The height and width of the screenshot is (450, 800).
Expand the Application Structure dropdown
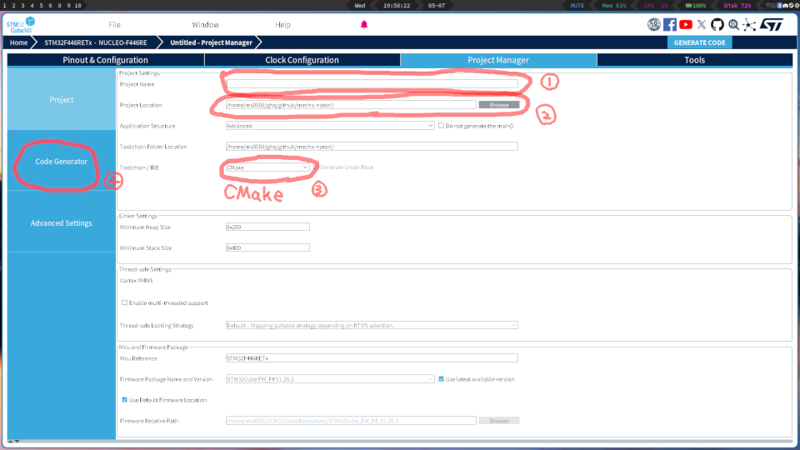coord(330,126)
